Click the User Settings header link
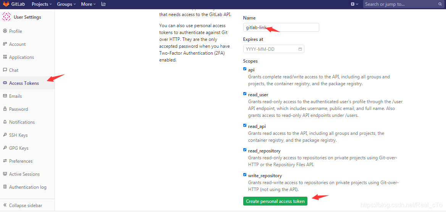 pos(27,17)
